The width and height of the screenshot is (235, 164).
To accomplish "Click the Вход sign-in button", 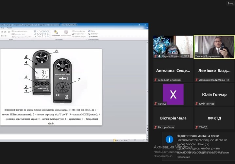I will [x=230, y=3].
